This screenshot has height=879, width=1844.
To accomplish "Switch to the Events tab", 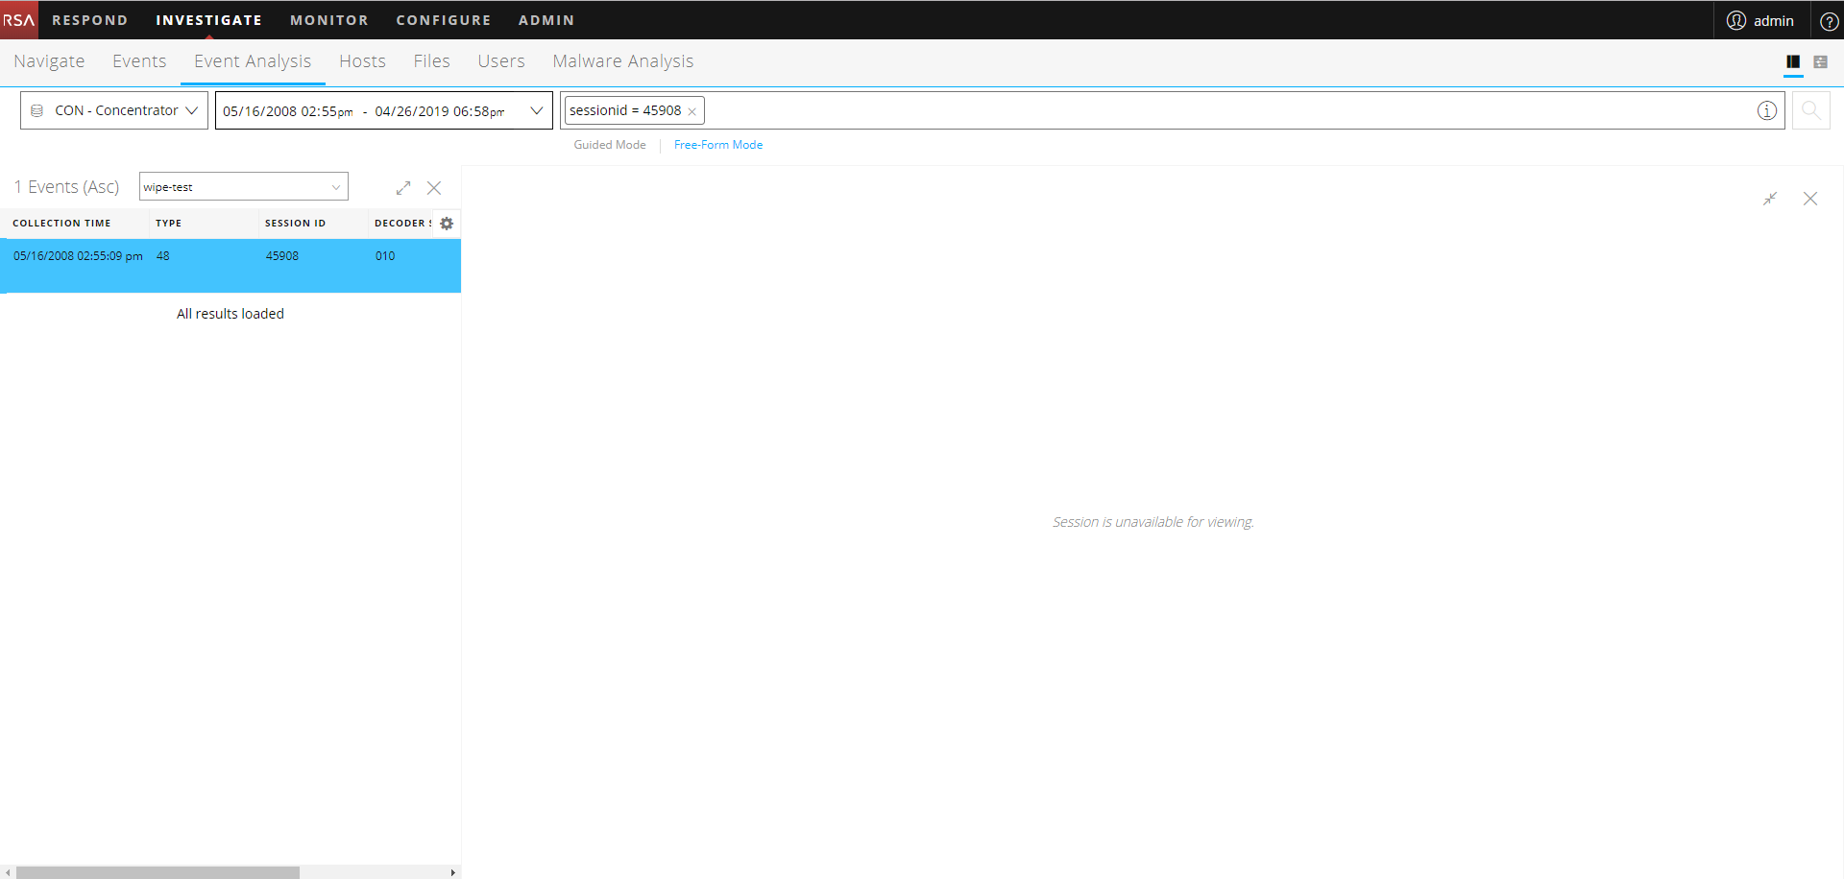I will (139, 60).
